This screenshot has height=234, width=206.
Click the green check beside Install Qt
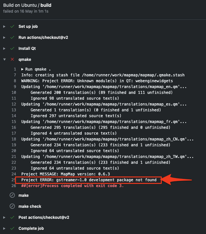point(12,49)
